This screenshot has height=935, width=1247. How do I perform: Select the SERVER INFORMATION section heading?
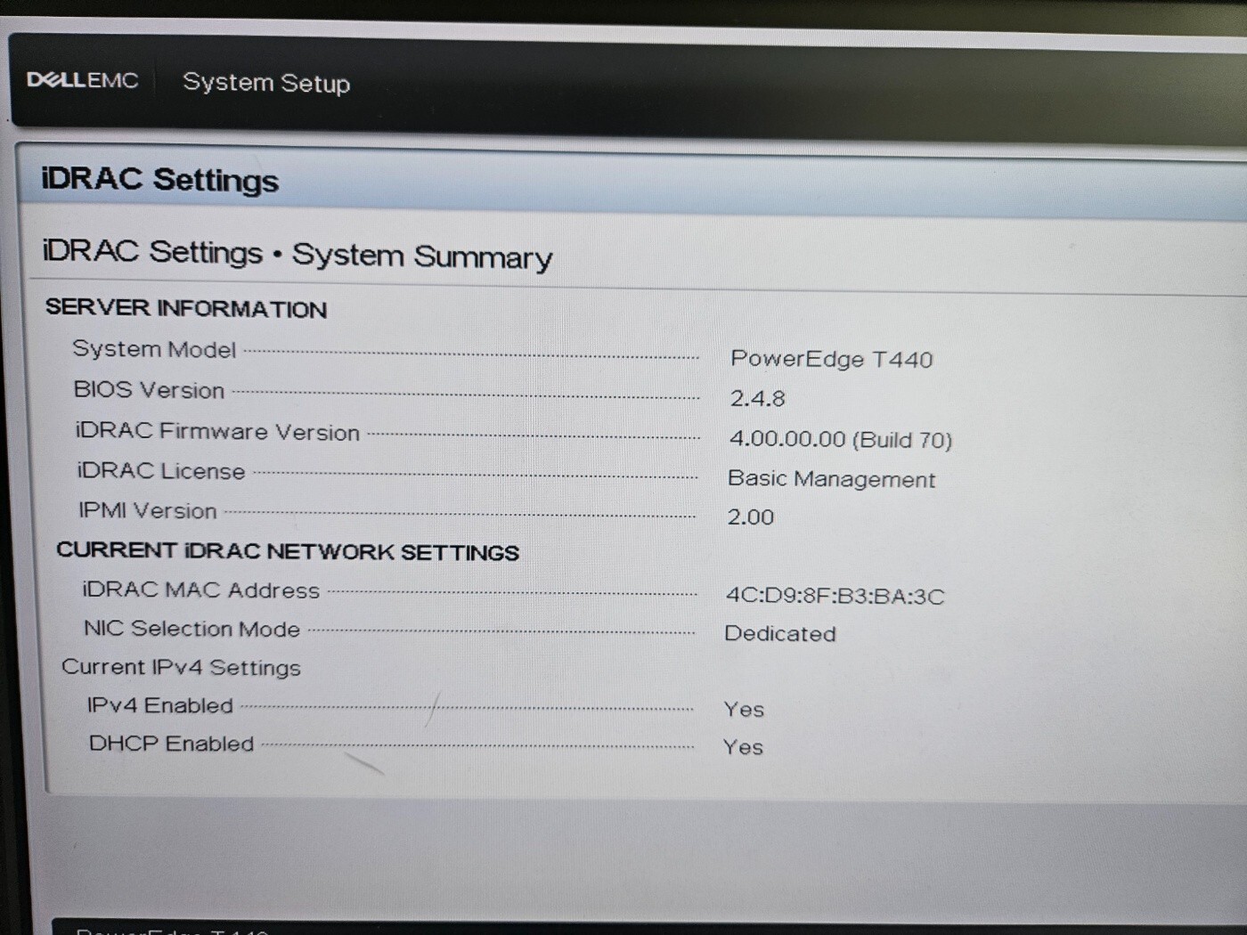pos(186,308)
